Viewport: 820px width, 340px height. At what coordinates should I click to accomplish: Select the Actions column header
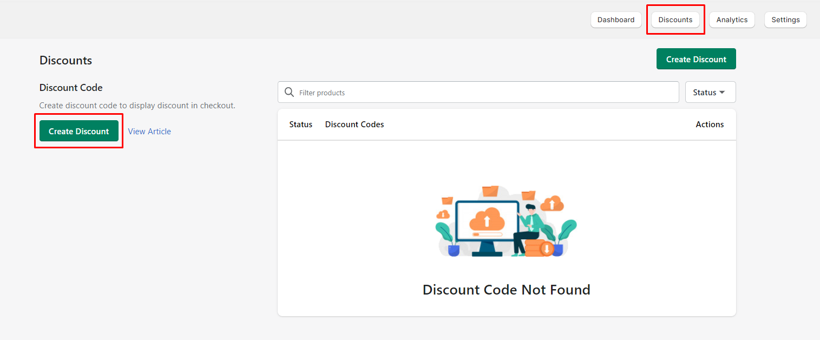[710, 124]
